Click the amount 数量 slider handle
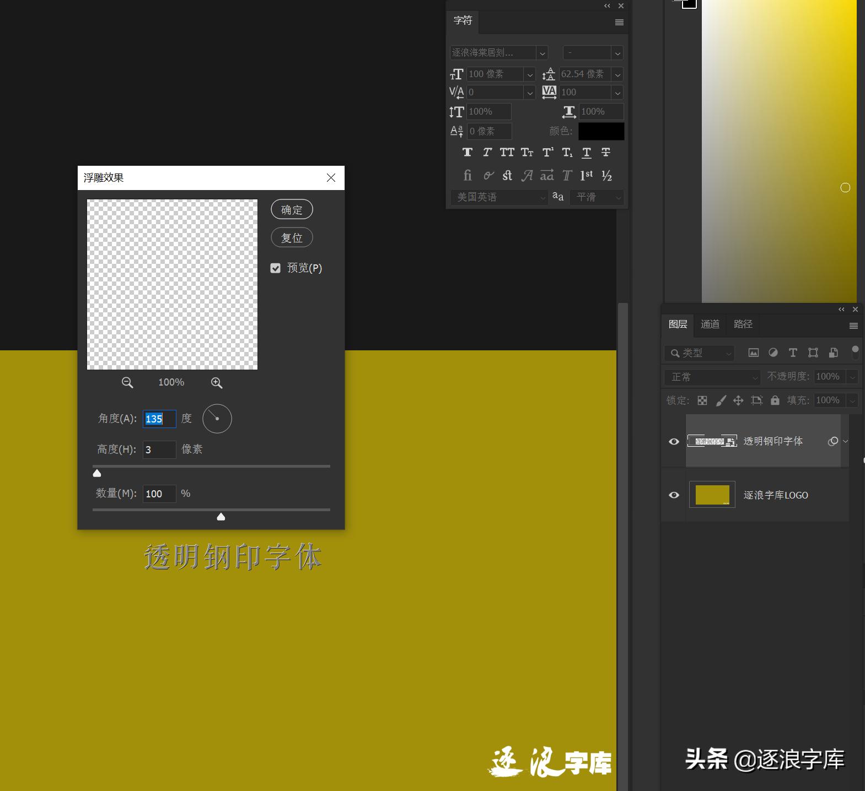 coord(221,517)
